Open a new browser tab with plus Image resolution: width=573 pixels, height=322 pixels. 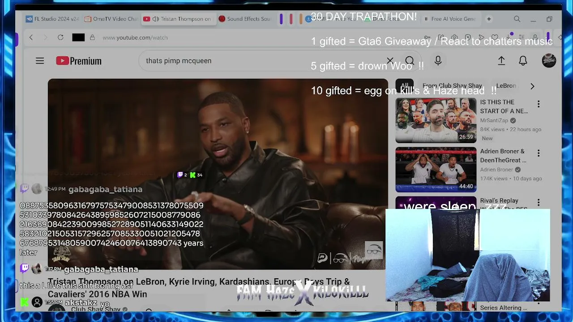pyautogui.click(x=489, y=19)
